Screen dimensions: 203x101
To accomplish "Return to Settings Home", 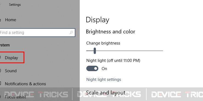I will (10, 20).
